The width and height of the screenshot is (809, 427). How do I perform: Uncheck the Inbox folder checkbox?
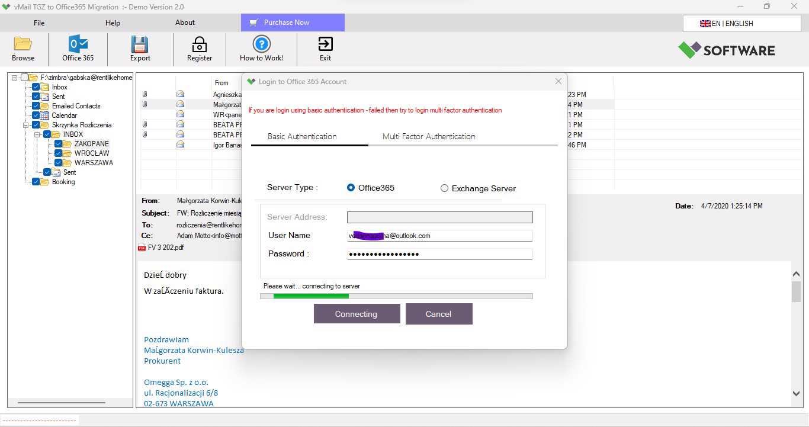36,87
